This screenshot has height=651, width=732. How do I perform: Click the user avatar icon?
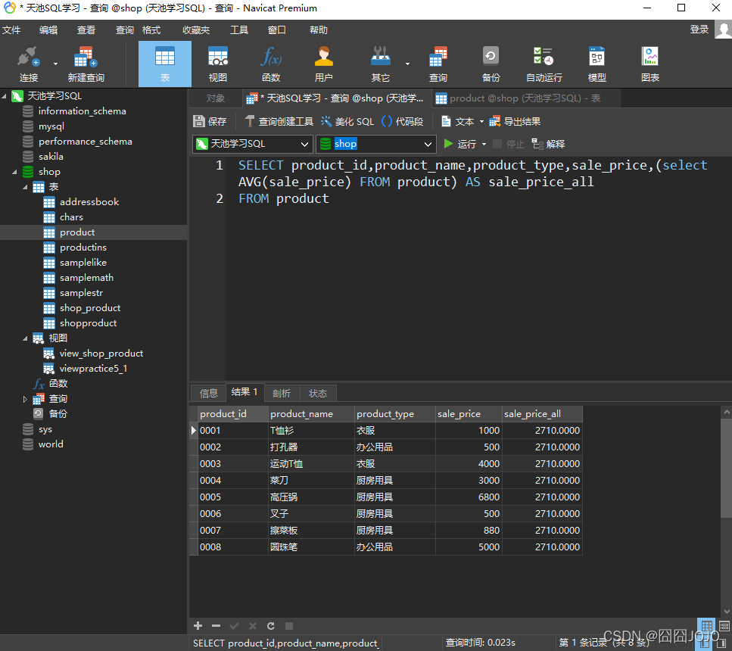(x=723, y=30)
